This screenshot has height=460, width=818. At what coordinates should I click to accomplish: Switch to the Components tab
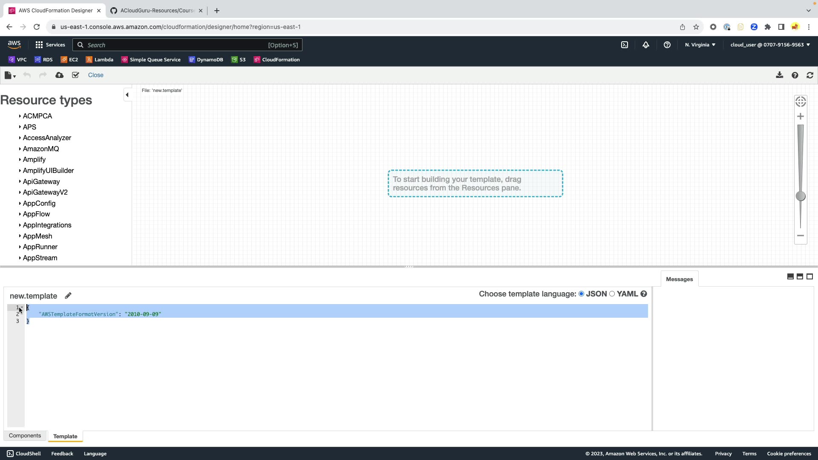25,436
